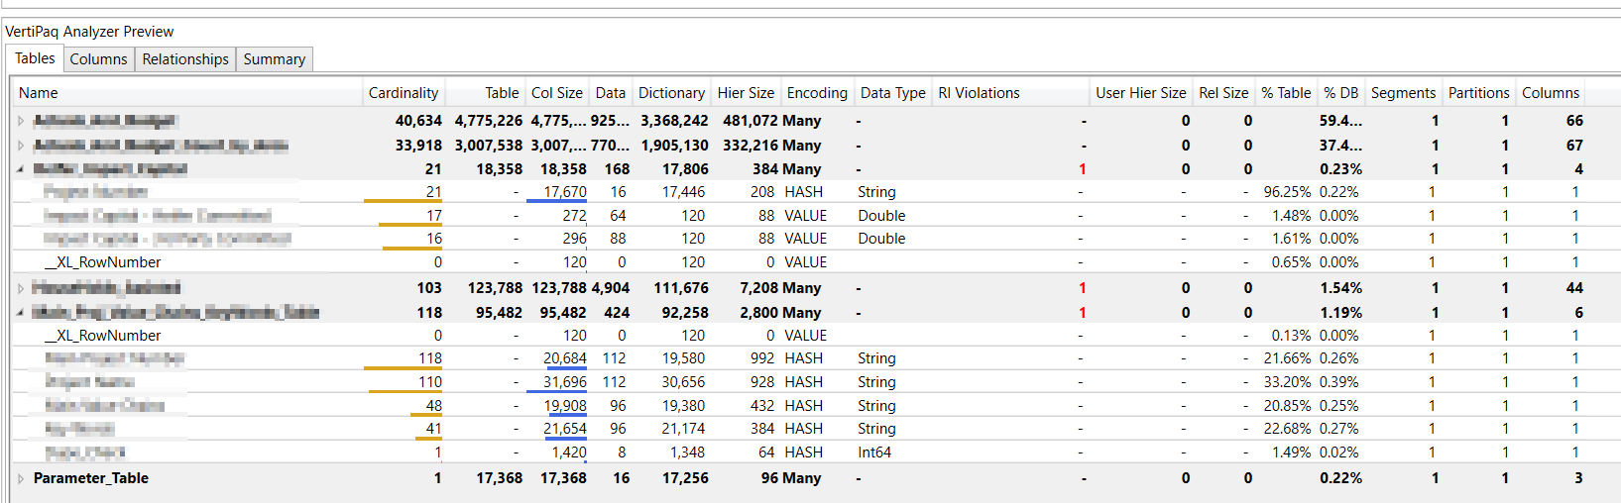Image resolution: width=1621 pixels, height=503 pixels.
Task: Click the col size value 17,670
Action: click(x=564, y=192)
